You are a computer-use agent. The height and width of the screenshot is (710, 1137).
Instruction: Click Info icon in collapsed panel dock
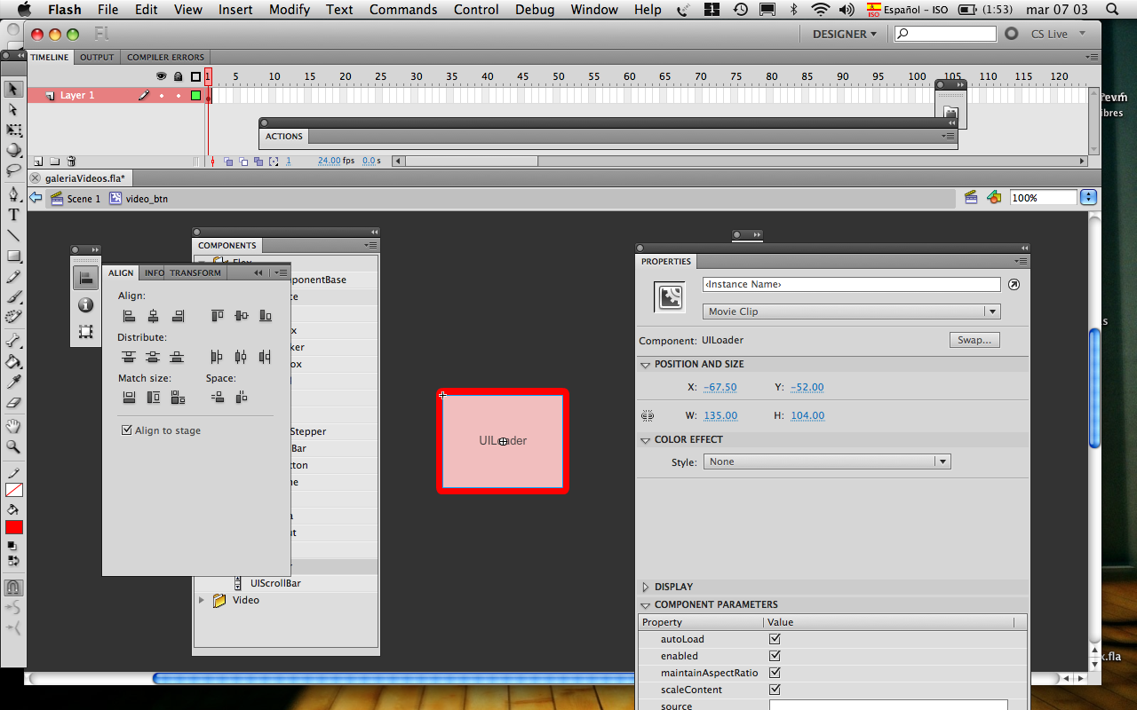tap(85, 305)
